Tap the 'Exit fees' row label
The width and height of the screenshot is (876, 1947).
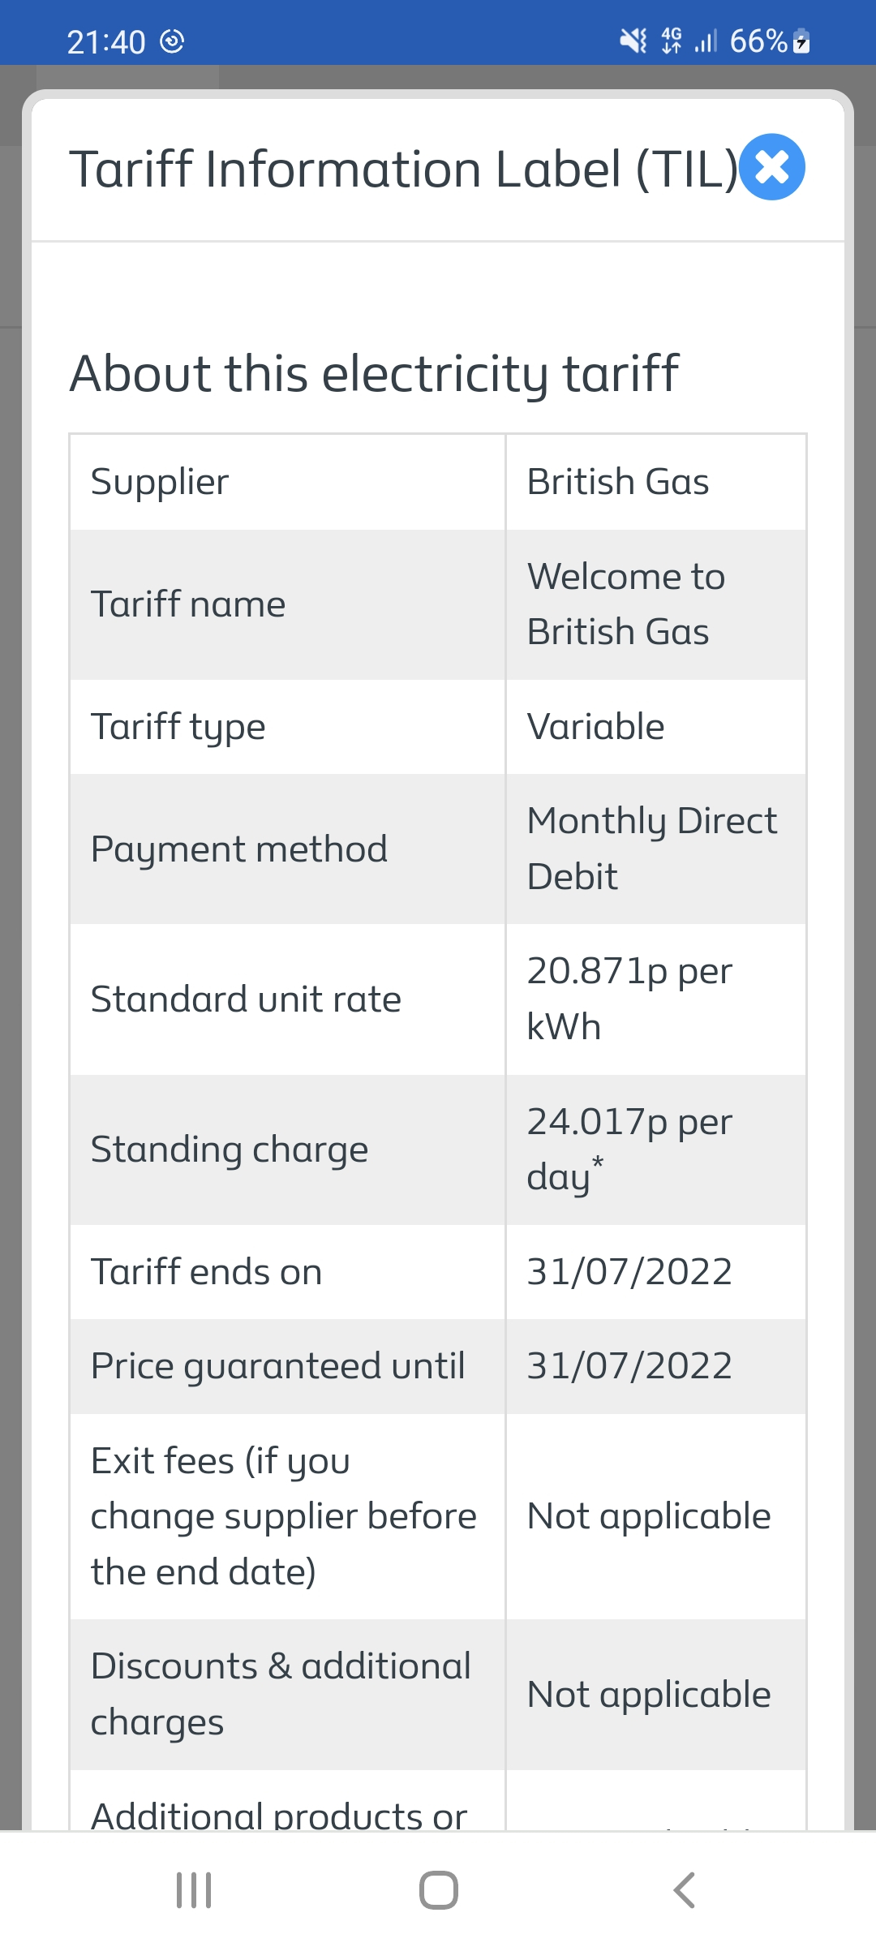pyautogui.click(x=283, y=1516)
